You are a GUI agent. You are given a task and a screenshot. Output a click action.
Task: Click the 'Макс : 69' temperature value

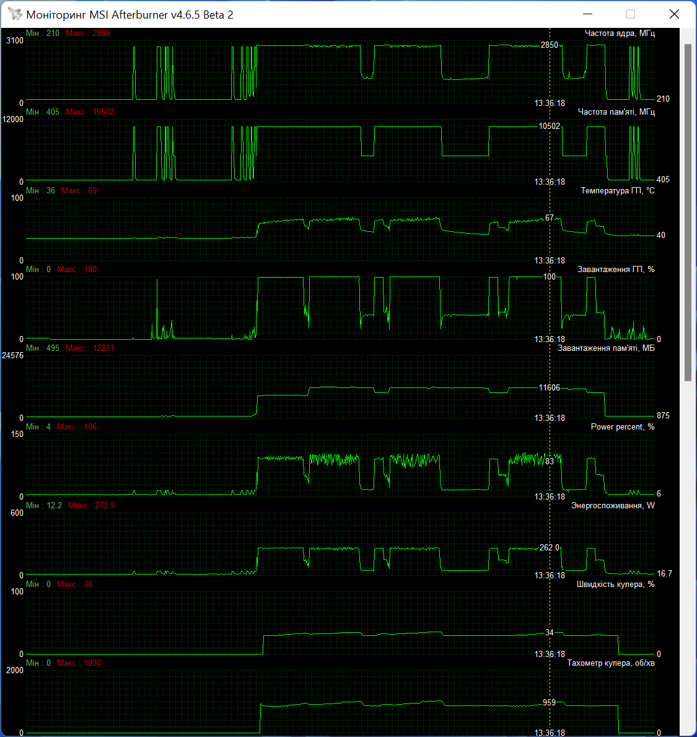pyautogui.click(x=79, y=191)
